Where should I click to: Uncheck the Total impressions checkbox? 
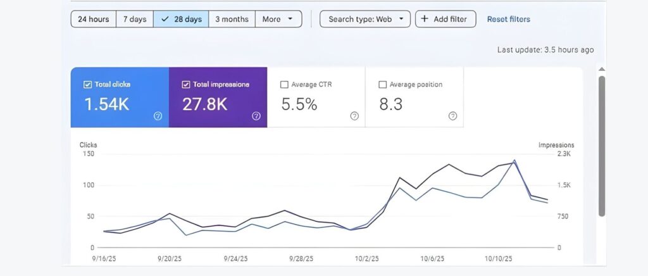185,84
